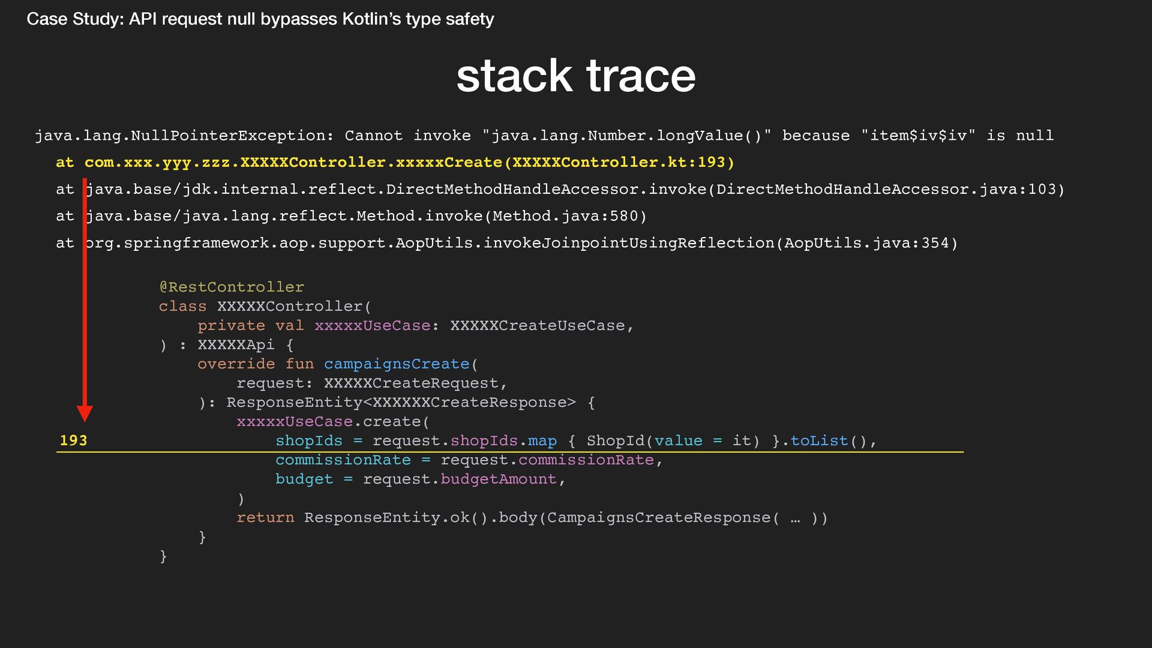Click the red downward arrow head
Image resolution: width=1152 pixels, height=648 pixels.
pyautogui.click(x=85, y=413)
